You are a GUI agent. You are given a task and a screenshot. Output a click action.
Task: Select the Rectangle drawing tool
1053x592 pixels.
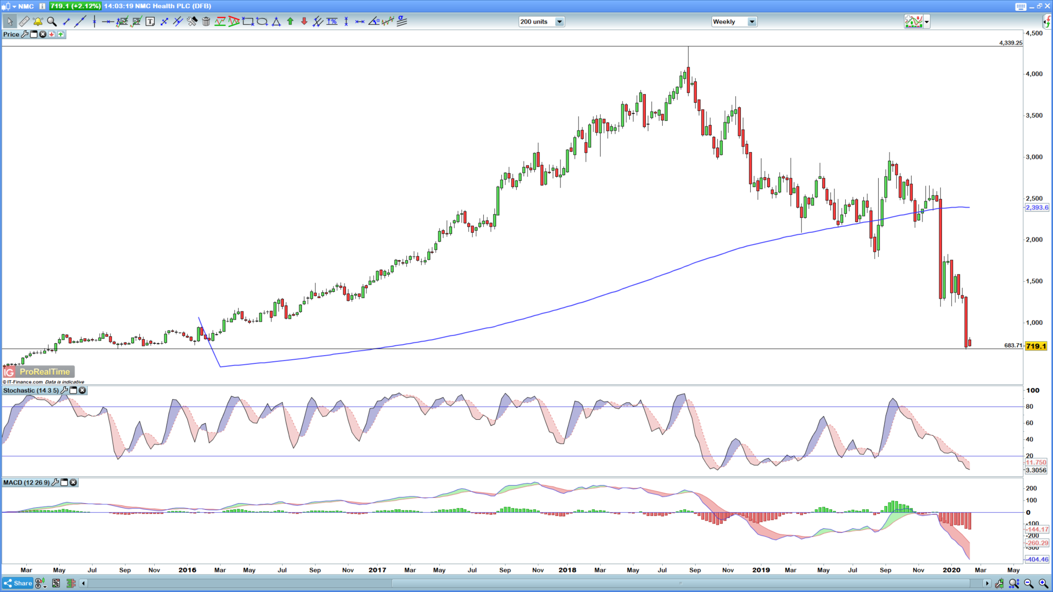[x=248, y=22]
